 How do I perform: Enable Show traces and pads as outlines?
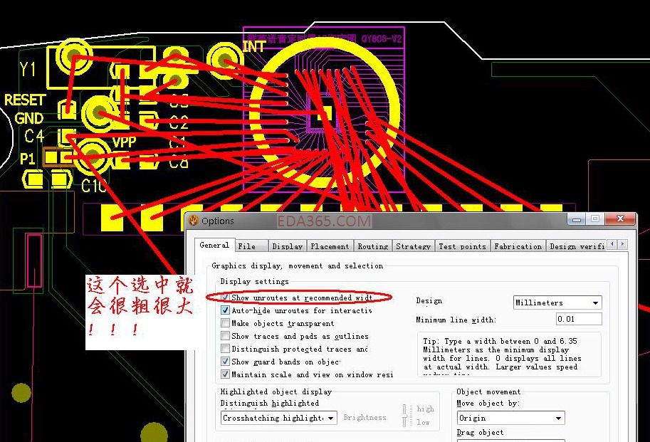pyautogui.click(x=225, y=336)
